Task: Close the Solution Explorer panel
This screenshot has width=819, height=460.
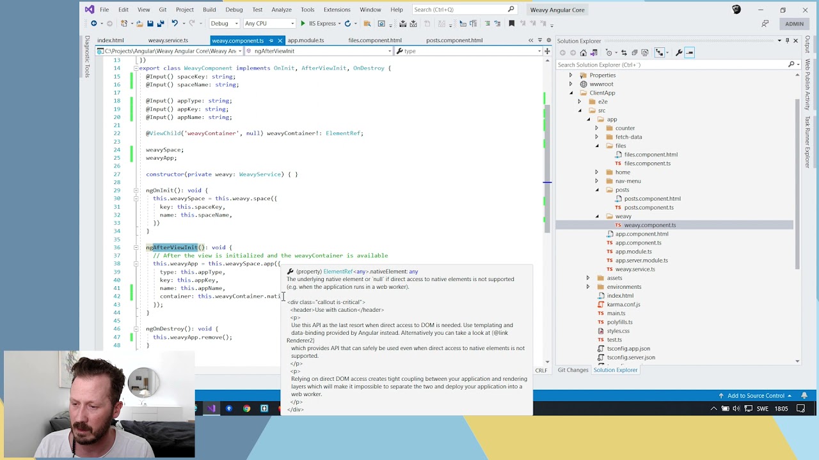Action: [795, 41]
